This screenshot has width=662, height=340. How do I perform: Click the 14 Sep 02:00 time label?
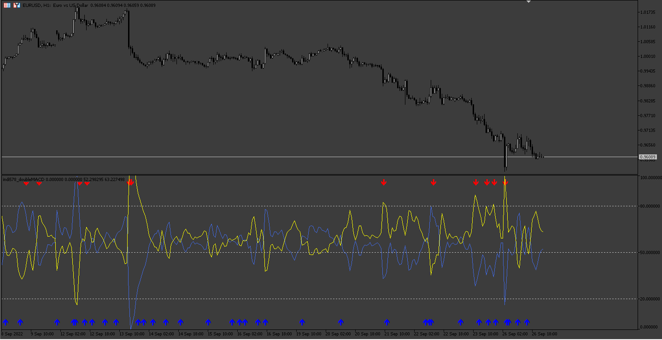pyautogui.click(x=161, y=334)
